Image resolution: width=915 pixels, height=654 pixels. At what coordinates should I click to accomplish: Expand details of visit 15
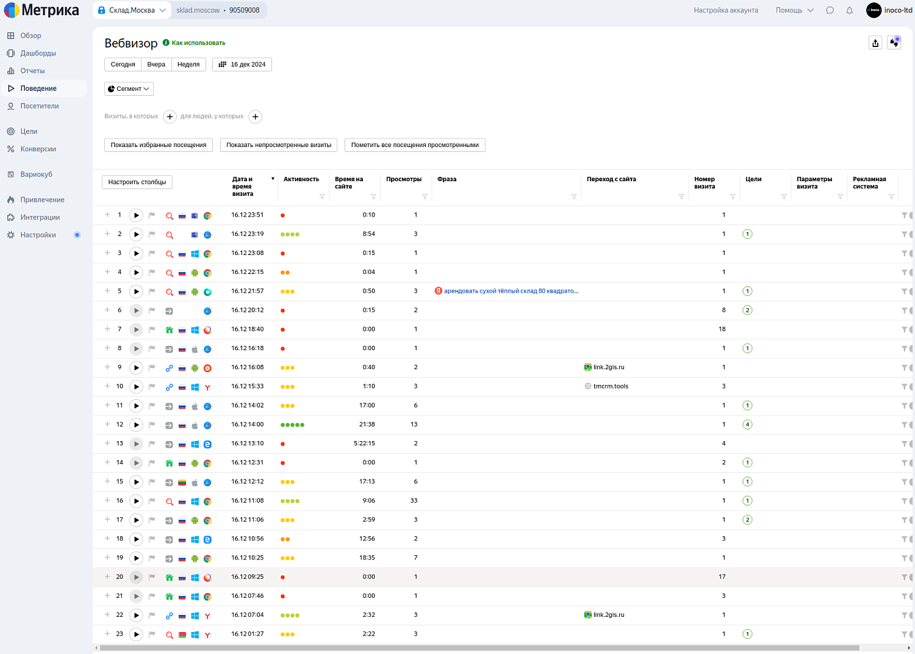[107, 481]
